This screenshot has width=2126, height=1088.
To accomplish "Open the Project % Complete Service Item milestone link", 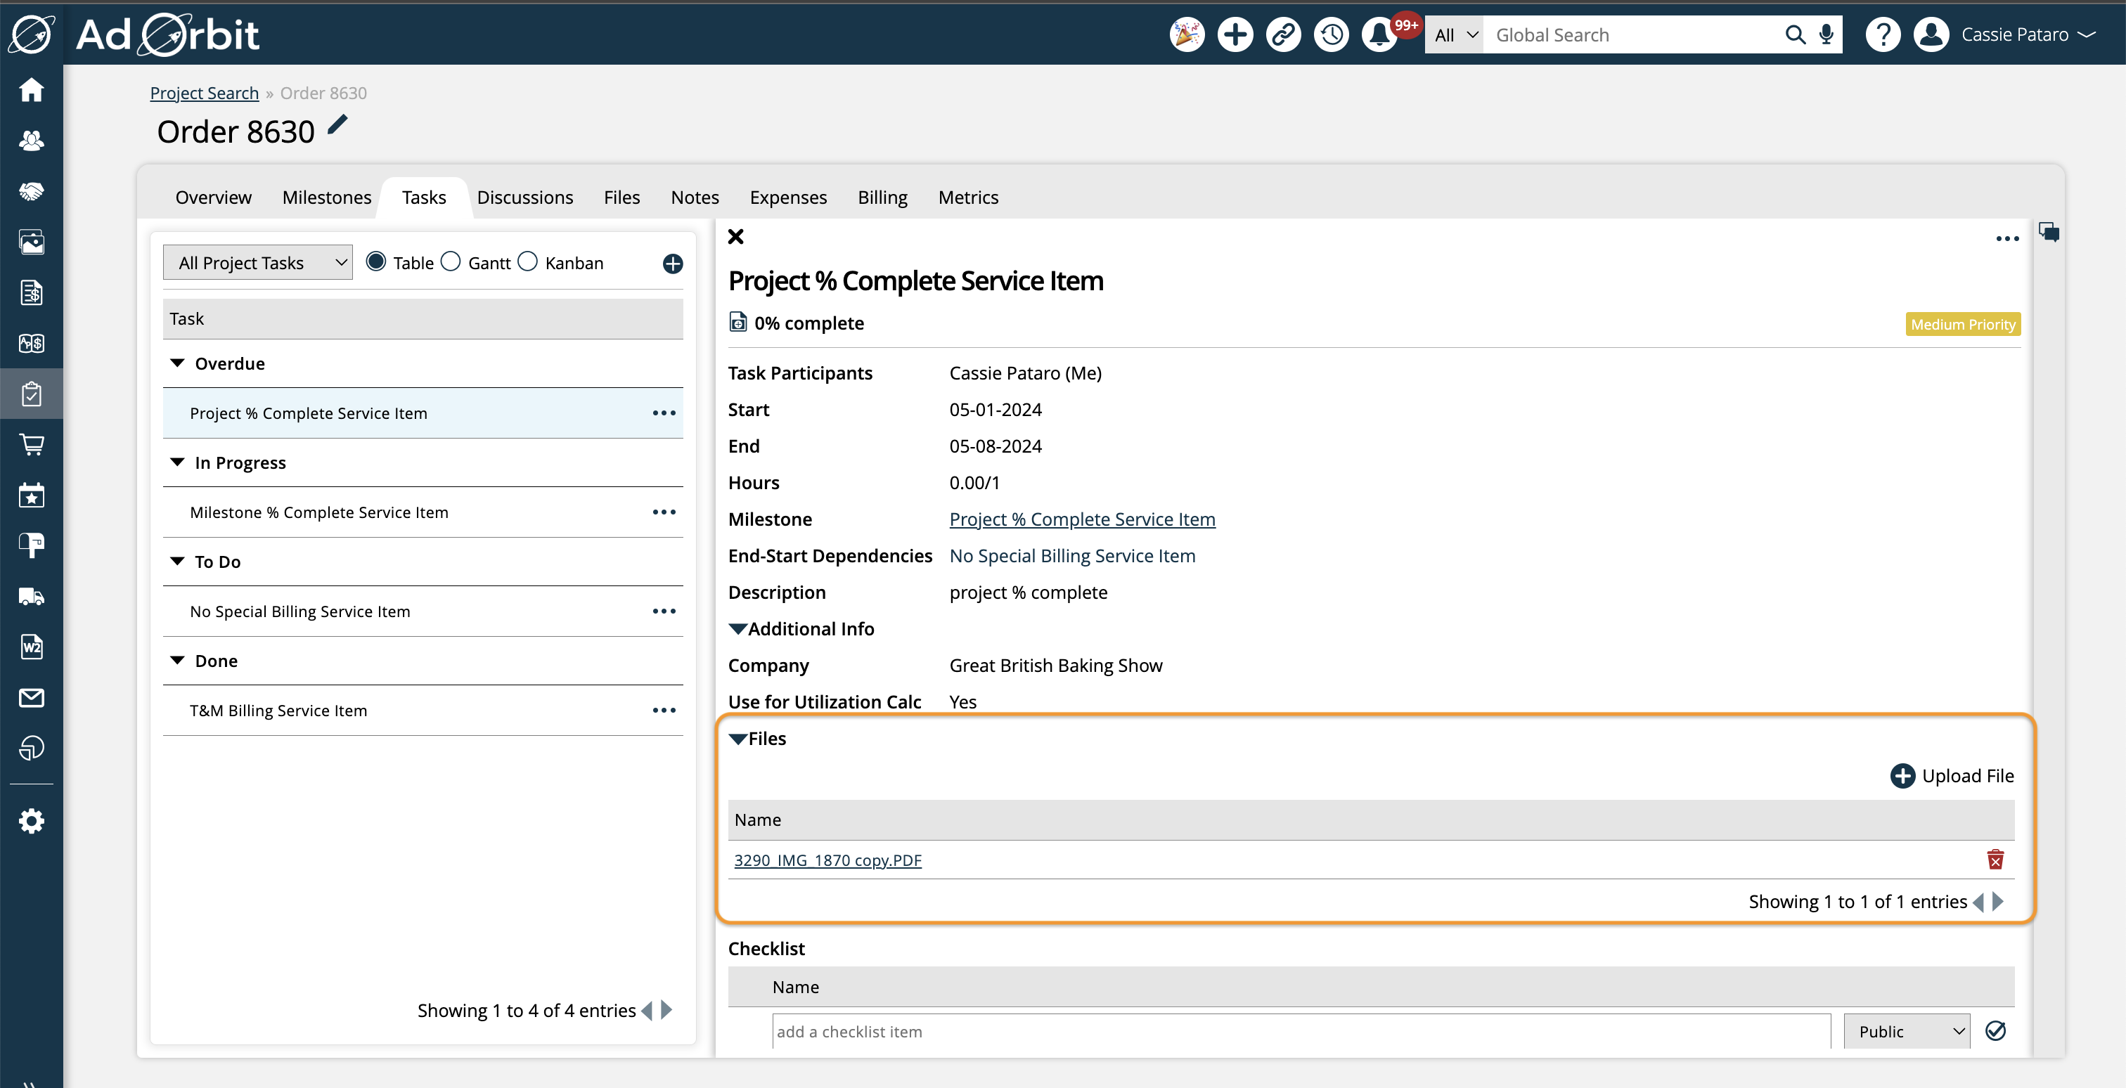I will 1081,519.
